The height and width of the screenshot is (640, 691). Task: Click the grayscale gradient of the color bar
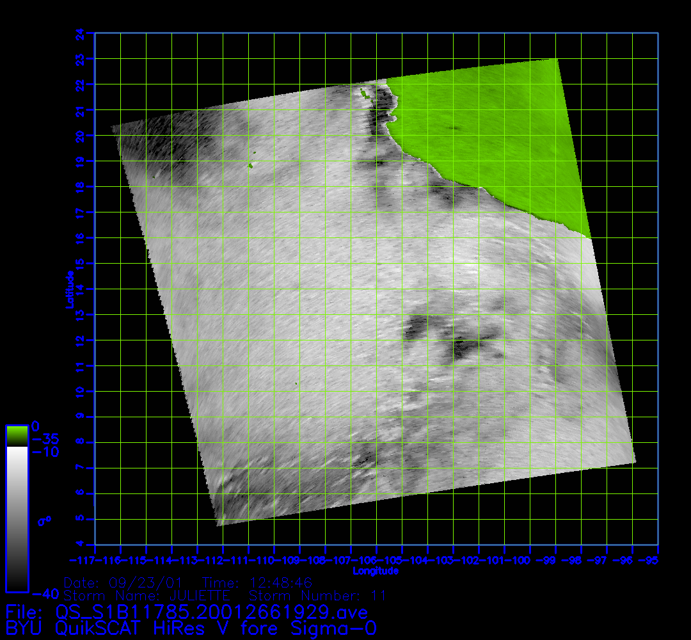[x=17, y=518]
